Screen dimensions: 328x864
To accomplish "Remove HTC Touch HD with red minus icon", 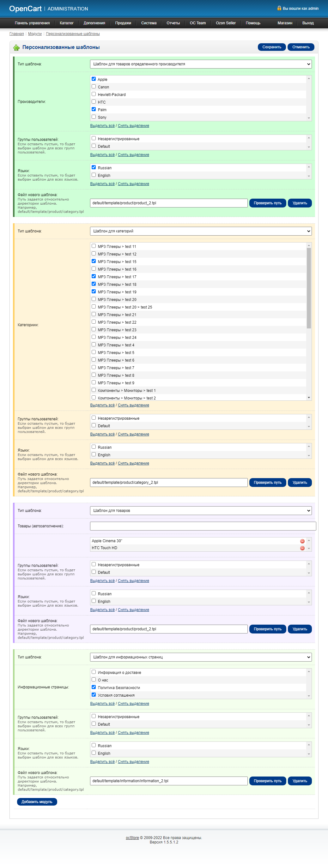I will [302, 548].
